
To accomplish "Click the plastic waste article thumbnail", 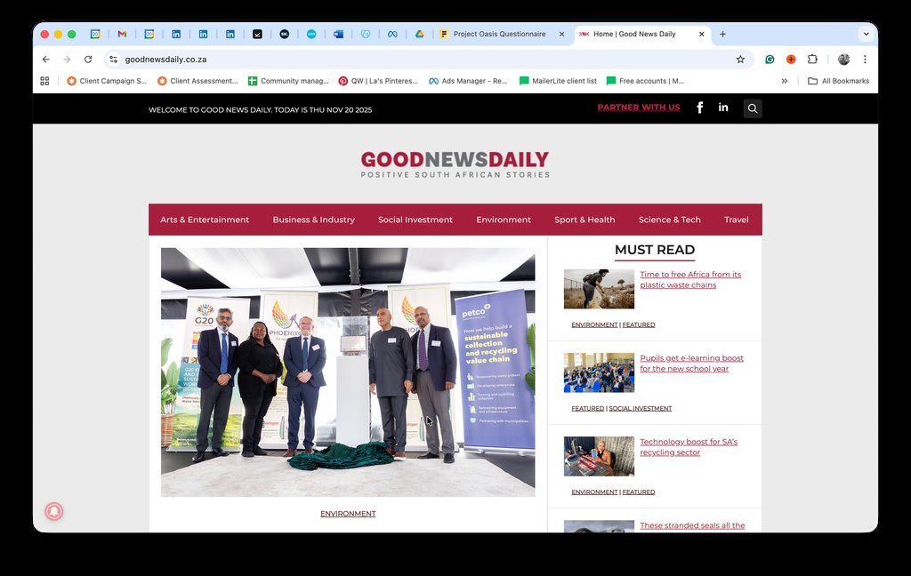I will pos(599,289).
